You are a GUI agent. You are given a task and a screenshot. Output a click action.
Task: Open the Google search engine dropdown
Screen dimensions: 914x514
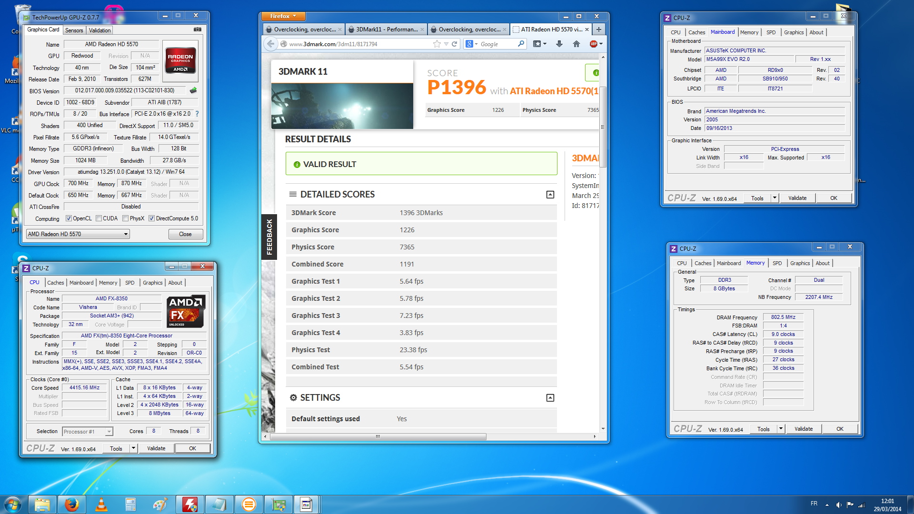point(471,44)
